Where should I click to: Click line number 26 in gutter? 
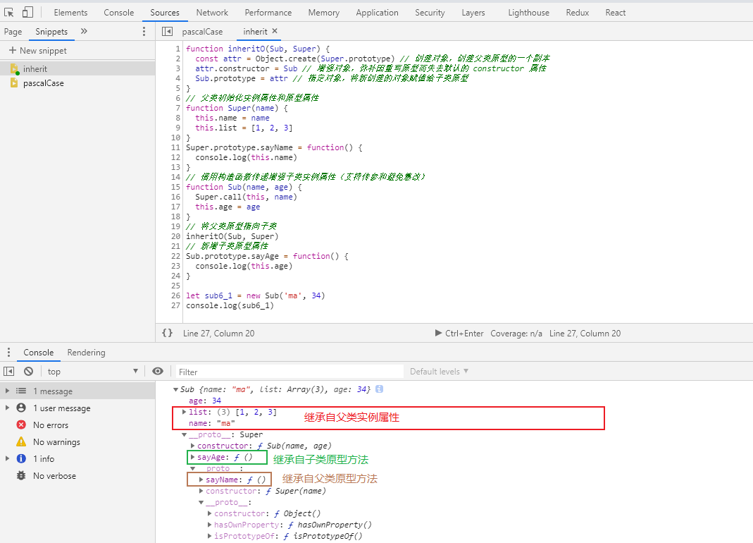[176, 295]
